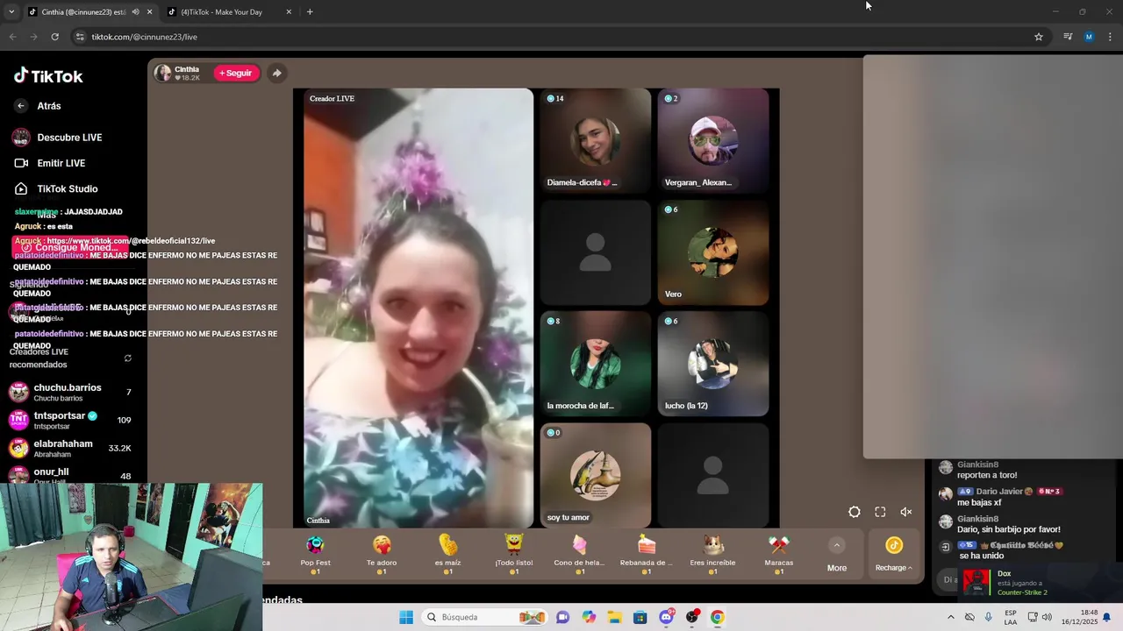Open File Explorer from taskbar
This screenshot has width=1123, height=631.
pos(615,617)
